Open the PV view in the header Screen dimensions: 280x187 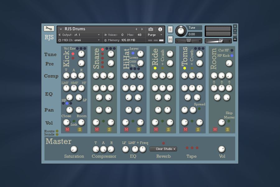pos(235,39)
